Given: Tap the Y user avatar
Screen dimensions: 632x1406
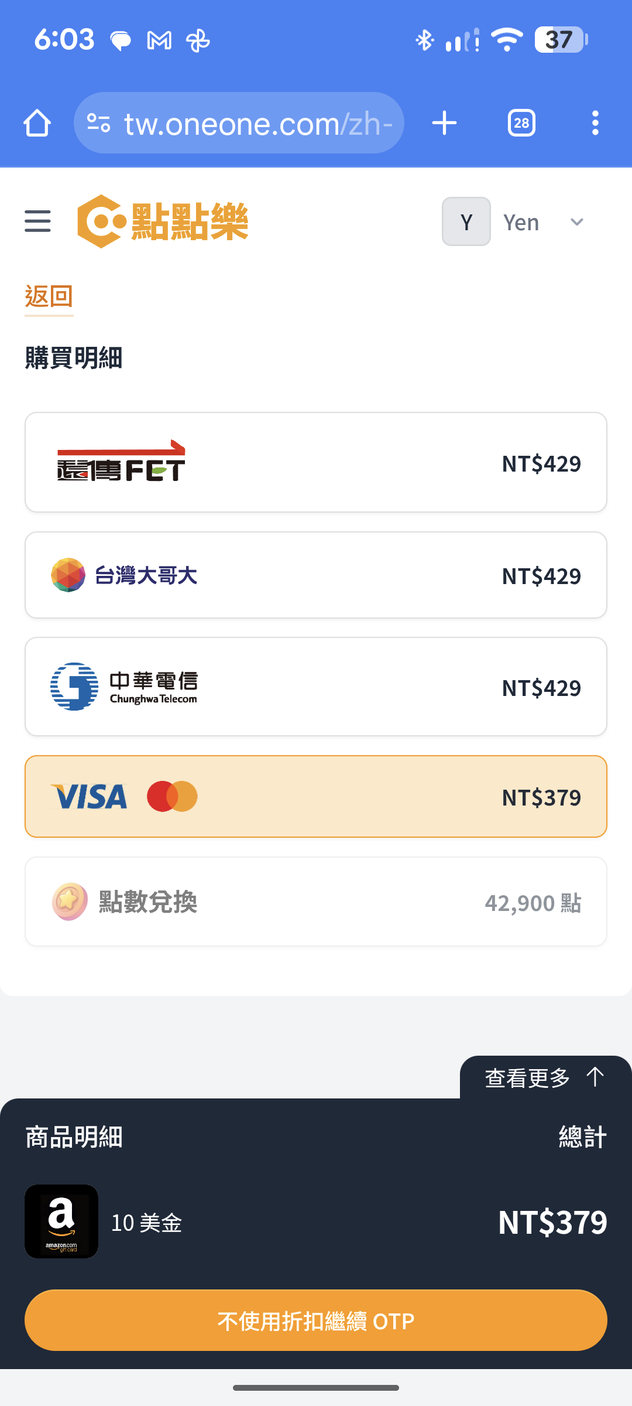Looking at the screenshot, I should 466,221.
